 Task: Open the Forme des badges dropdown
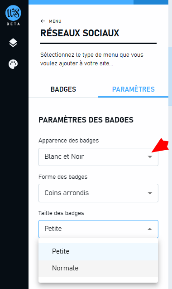tap(98, 193)
